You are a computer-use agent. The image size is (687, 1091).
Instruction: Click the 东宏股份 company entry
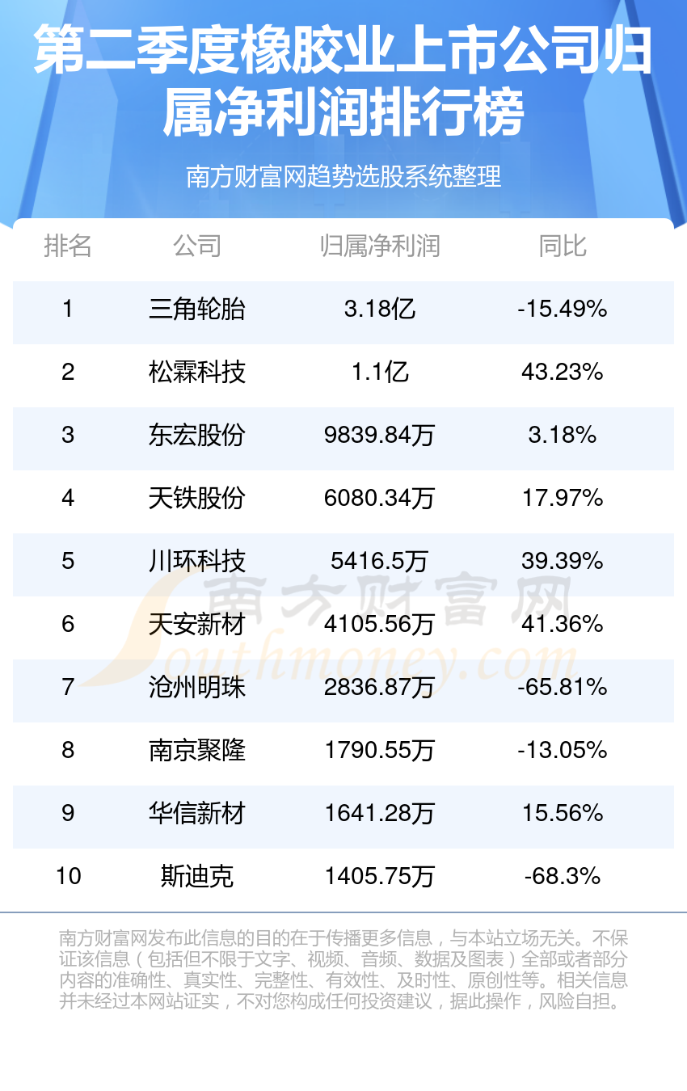point(196,435)
